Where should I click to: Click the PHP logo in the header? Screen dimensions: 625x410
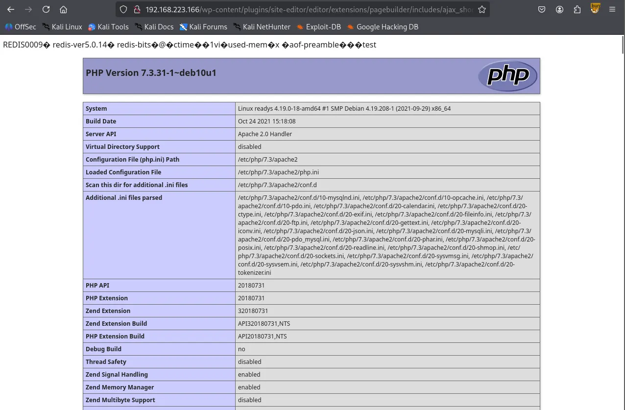click(x=507, y=76)
